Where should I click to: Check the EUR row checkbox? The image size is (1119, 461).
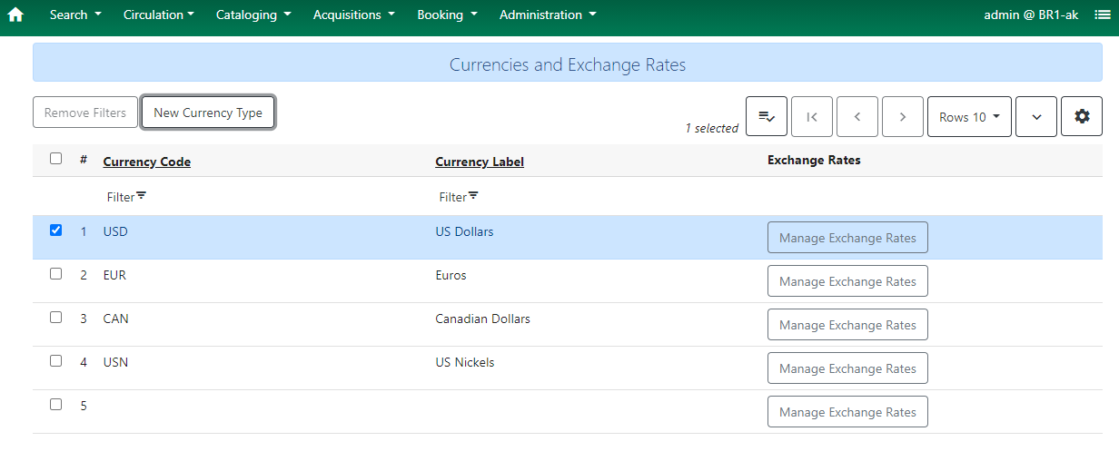pyautogui.click(x=56, y=274)
